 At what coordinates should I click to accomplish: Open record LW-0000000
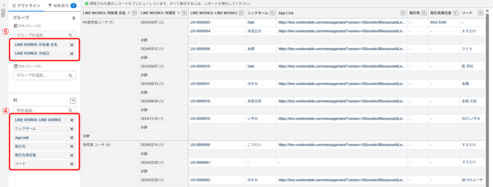(x=200, y=145)
